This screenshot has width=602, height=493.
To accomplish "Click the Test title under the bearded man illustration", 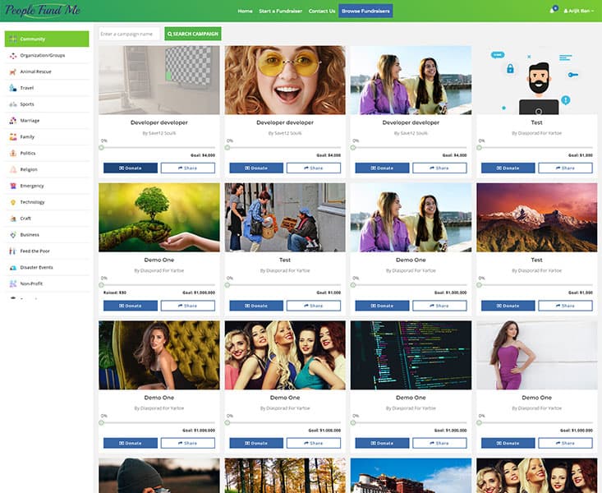I will [537, 122].
